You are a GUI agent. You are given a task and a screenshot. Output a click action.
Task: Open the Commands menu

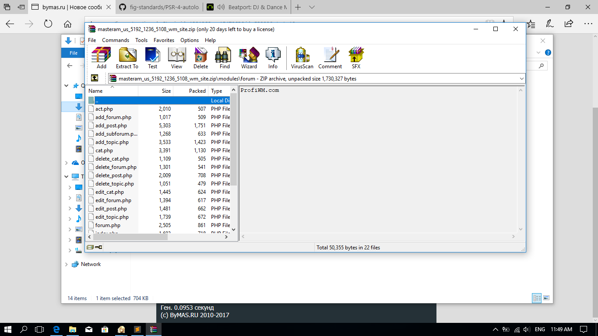click(x=116, y=40)
